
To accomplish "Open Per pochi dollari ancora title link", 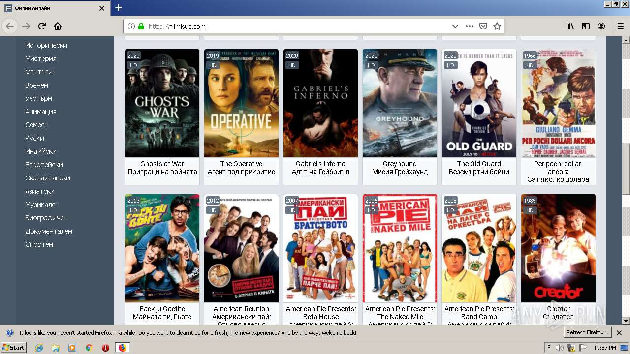I will [x=558, y=168].
